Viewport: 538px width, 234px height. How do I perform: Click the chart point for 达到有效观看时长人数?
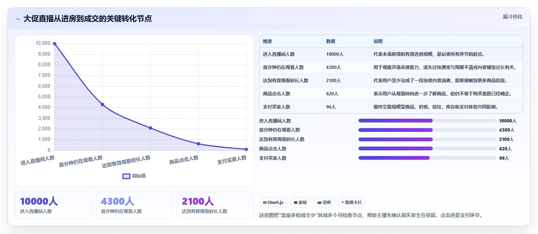(150, 128)
